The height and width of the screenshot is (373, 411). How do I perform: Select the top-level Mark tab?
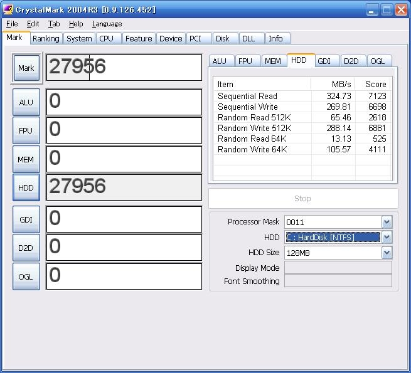point(16,38)
